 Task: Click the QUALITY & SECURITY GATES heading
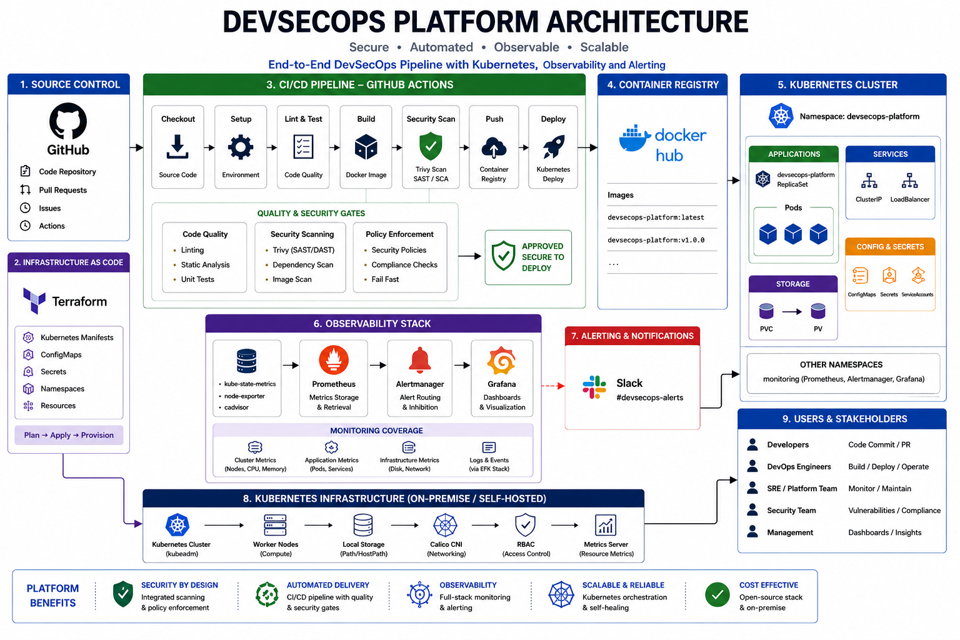pyautogui.click(x=311, y=213)
